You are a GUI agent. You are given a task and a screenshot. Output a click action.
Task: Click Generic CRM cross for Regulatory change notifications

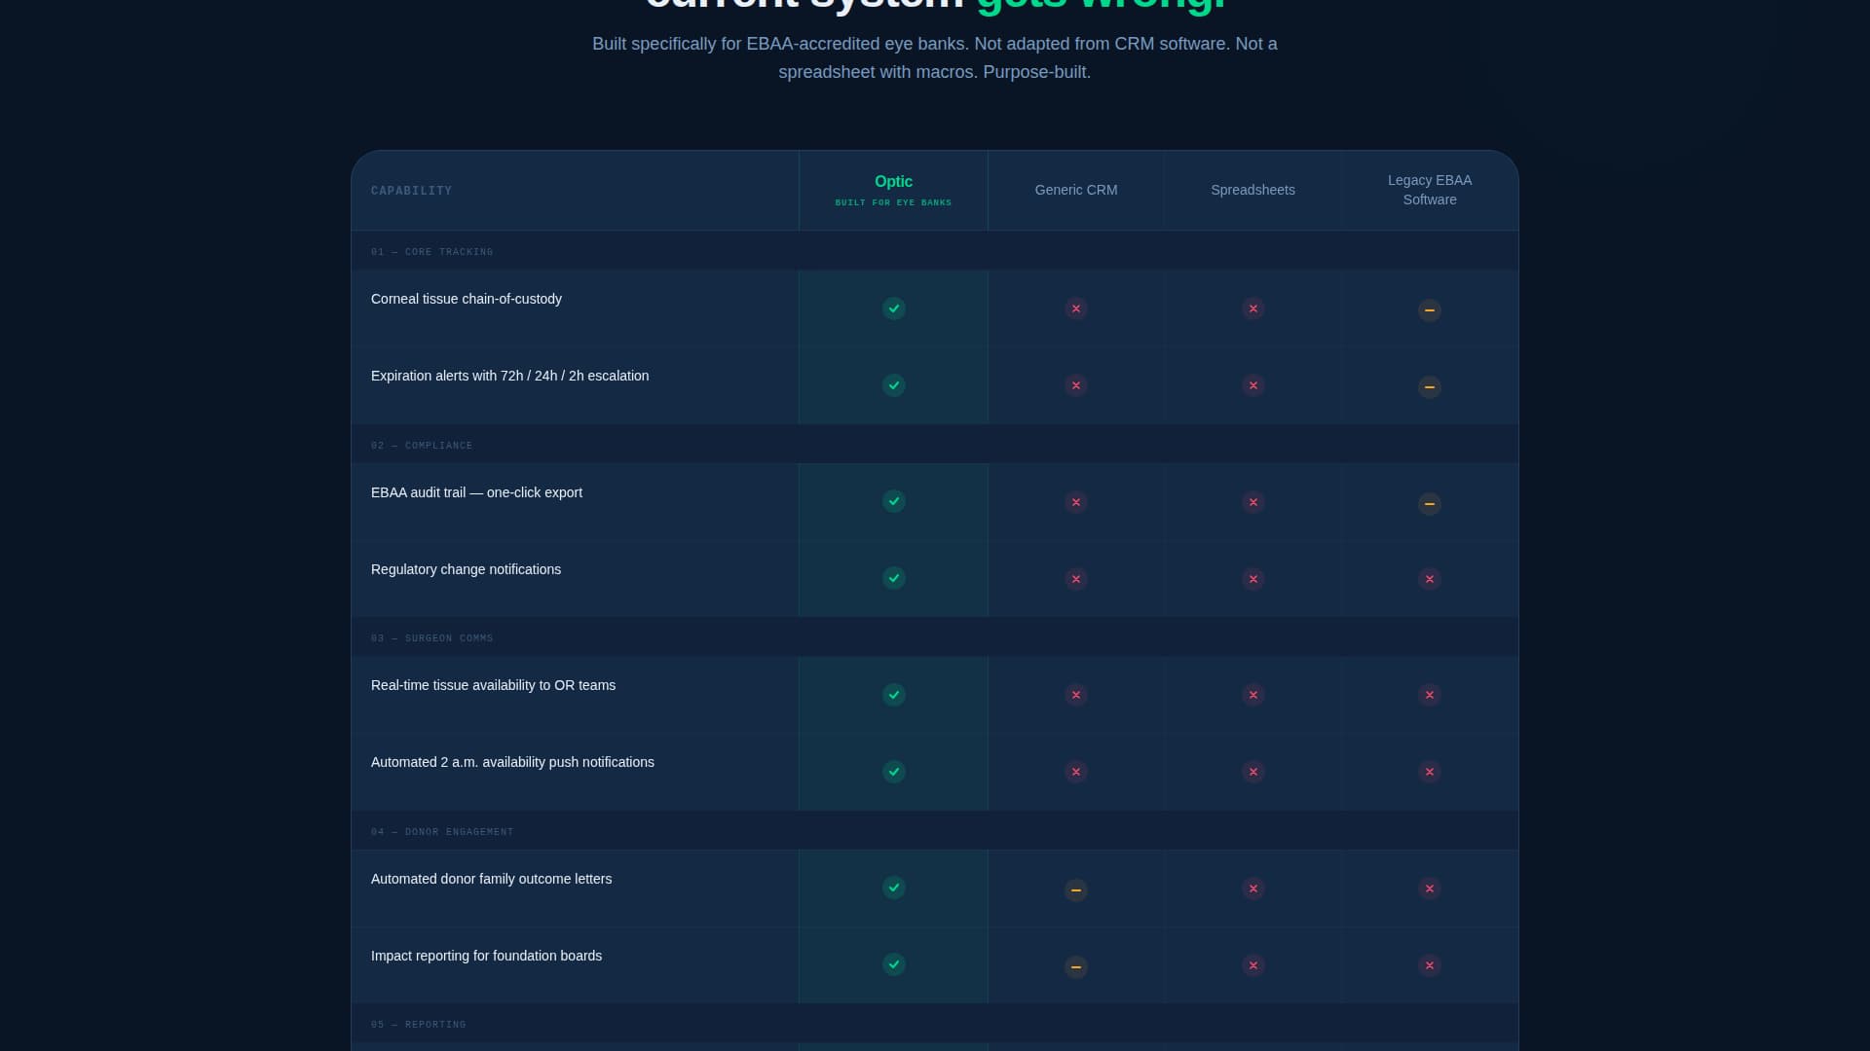[x=1075, y=579]
